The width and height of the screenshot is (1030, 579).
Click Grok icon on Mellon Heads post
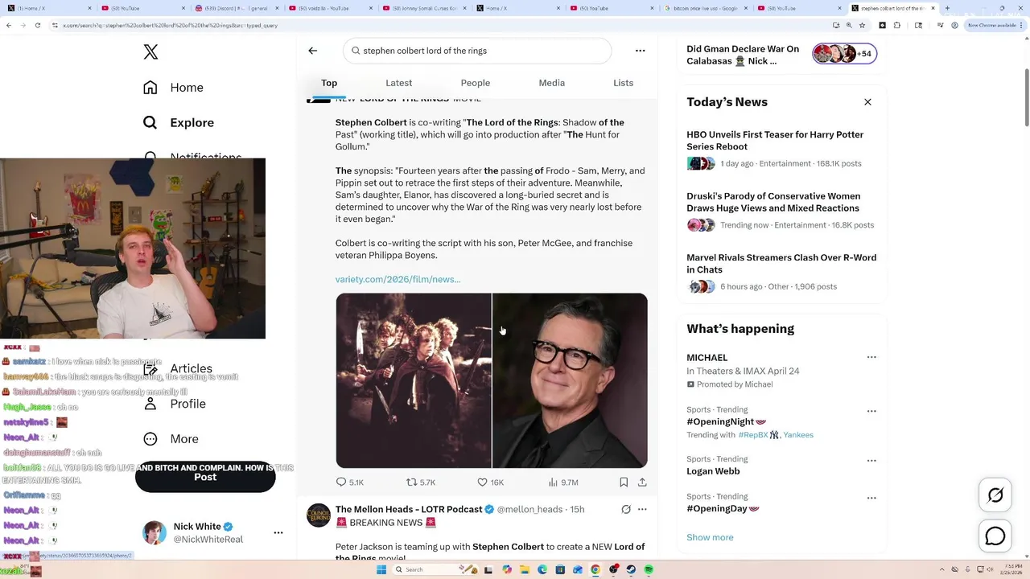click(626, 509)
